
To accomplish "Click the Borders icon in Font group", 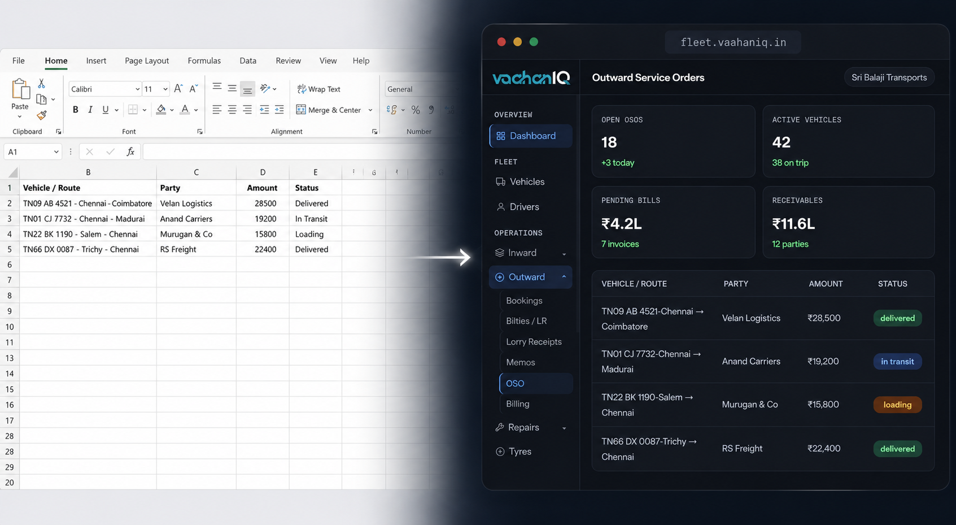I will [x=133, y=110].
